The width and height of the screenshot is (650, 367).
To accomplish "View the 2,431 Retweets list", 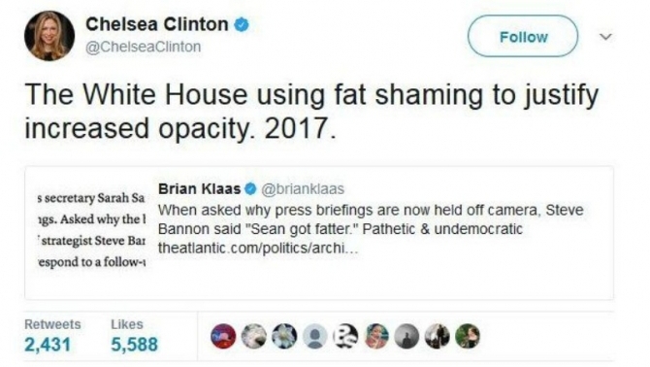I will 52,336.
